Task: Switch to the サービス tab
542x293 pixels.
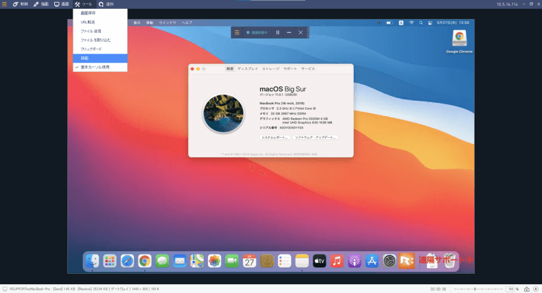Action: tap(308, 69)
